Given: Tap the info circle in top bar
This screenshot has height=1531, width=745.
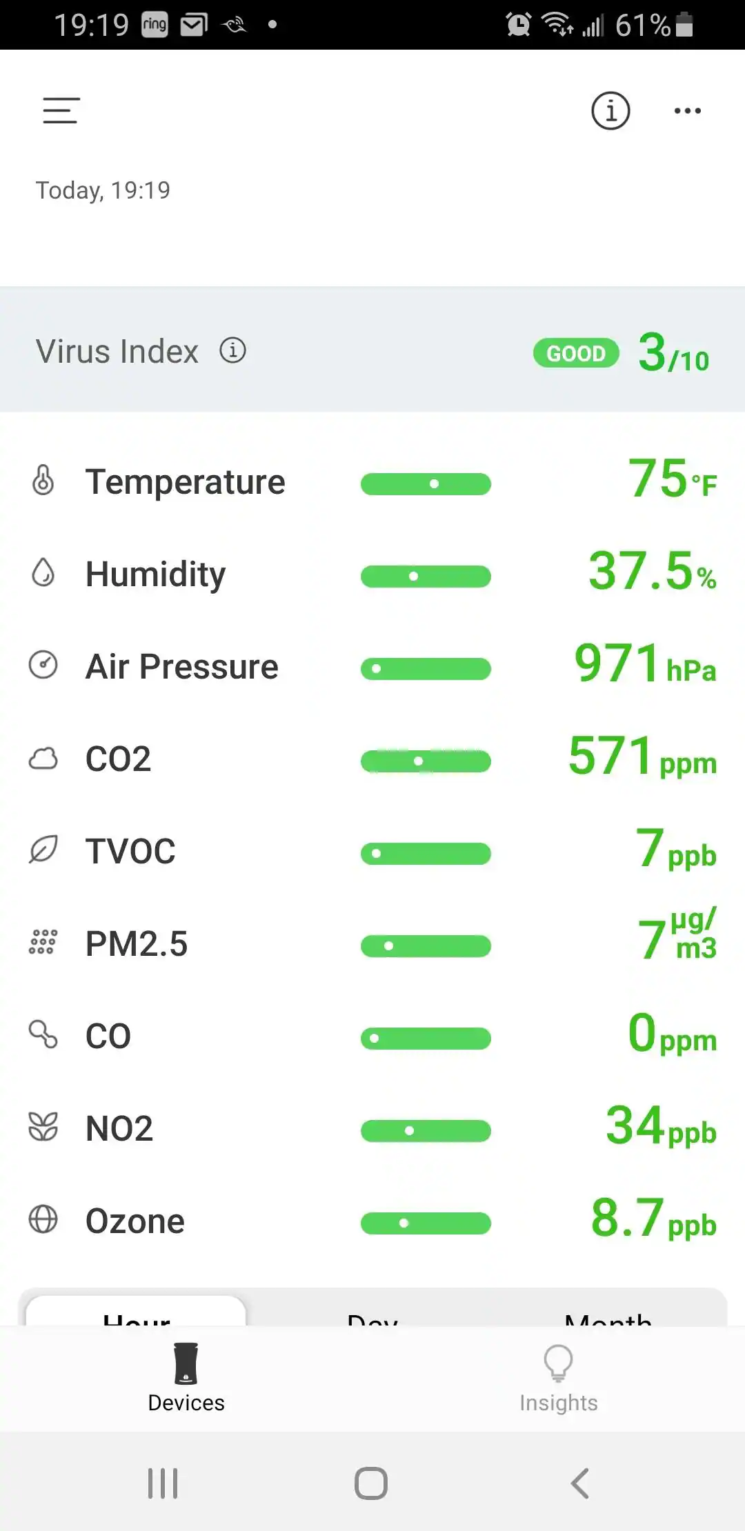Looking at the screenshot, I should click(610, 110).
